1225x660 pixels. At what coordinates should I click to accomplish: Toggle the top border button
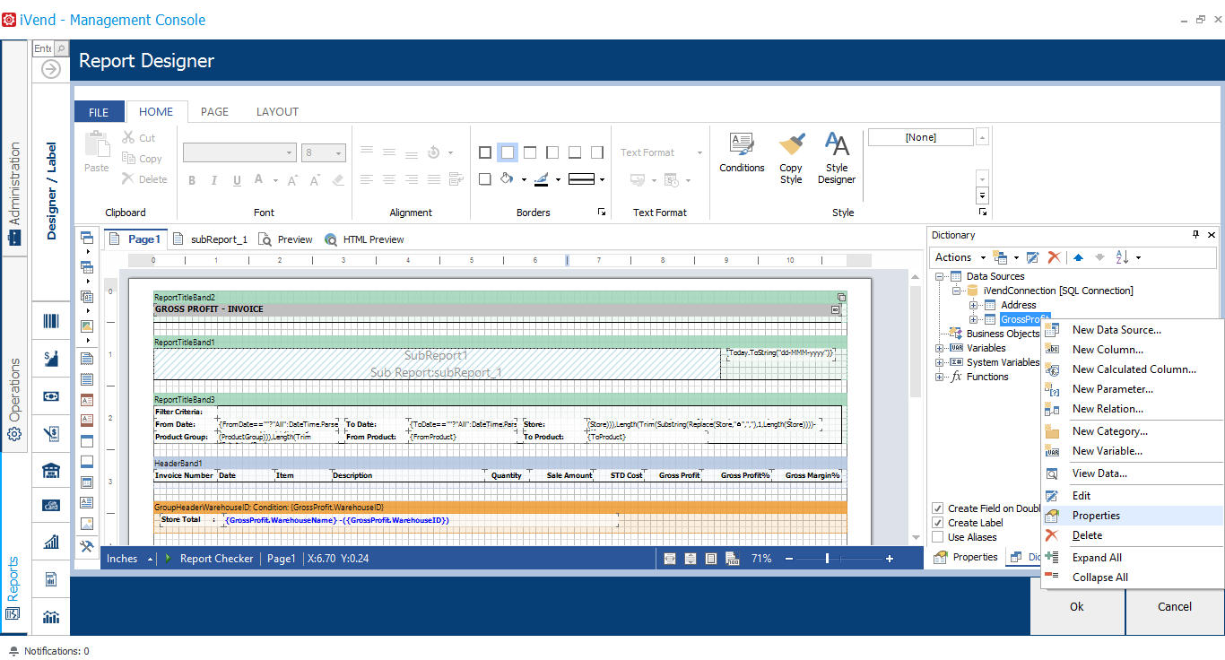coord(530,152)
